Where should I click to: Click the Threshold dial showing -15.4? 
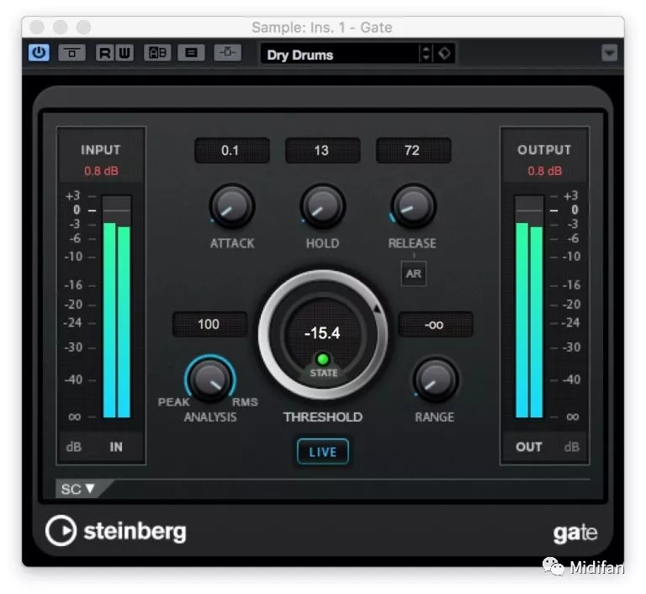click(322, 333)
